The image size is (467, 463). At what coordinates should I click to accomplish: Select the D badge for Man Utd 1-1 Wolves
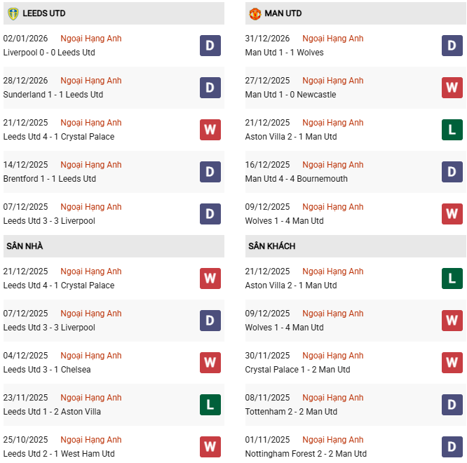[x=452, y=46]
